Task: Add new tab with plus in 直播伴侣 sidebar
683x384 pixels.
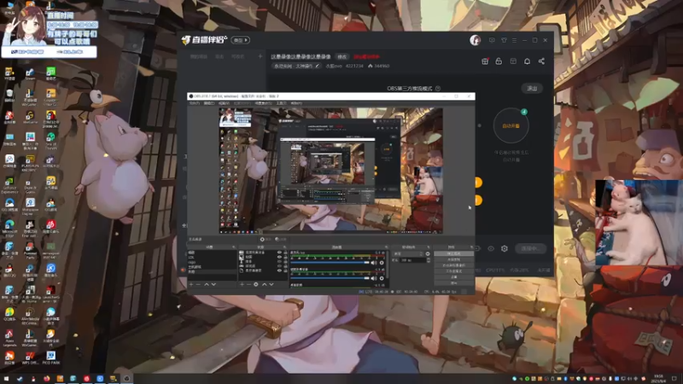Action: pos(260,56)
